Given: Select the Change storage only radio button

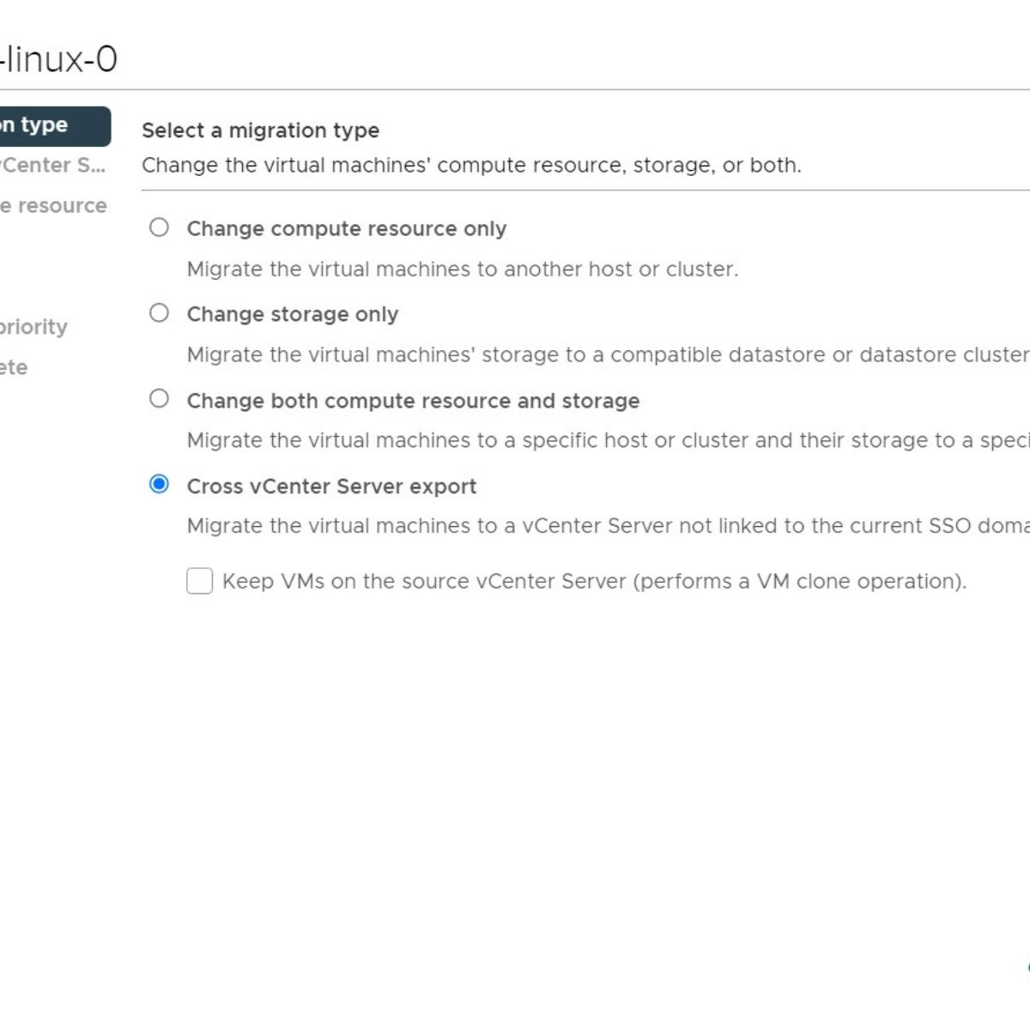Looking at the screenshot, I should tap(159, 313).
